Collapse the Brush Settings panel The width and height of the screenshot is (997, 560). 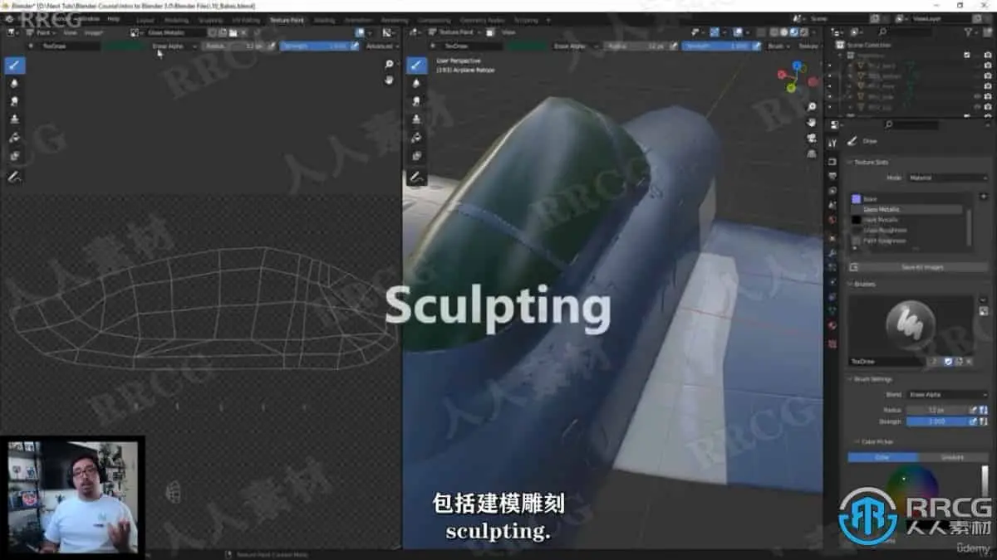(871, 379)
